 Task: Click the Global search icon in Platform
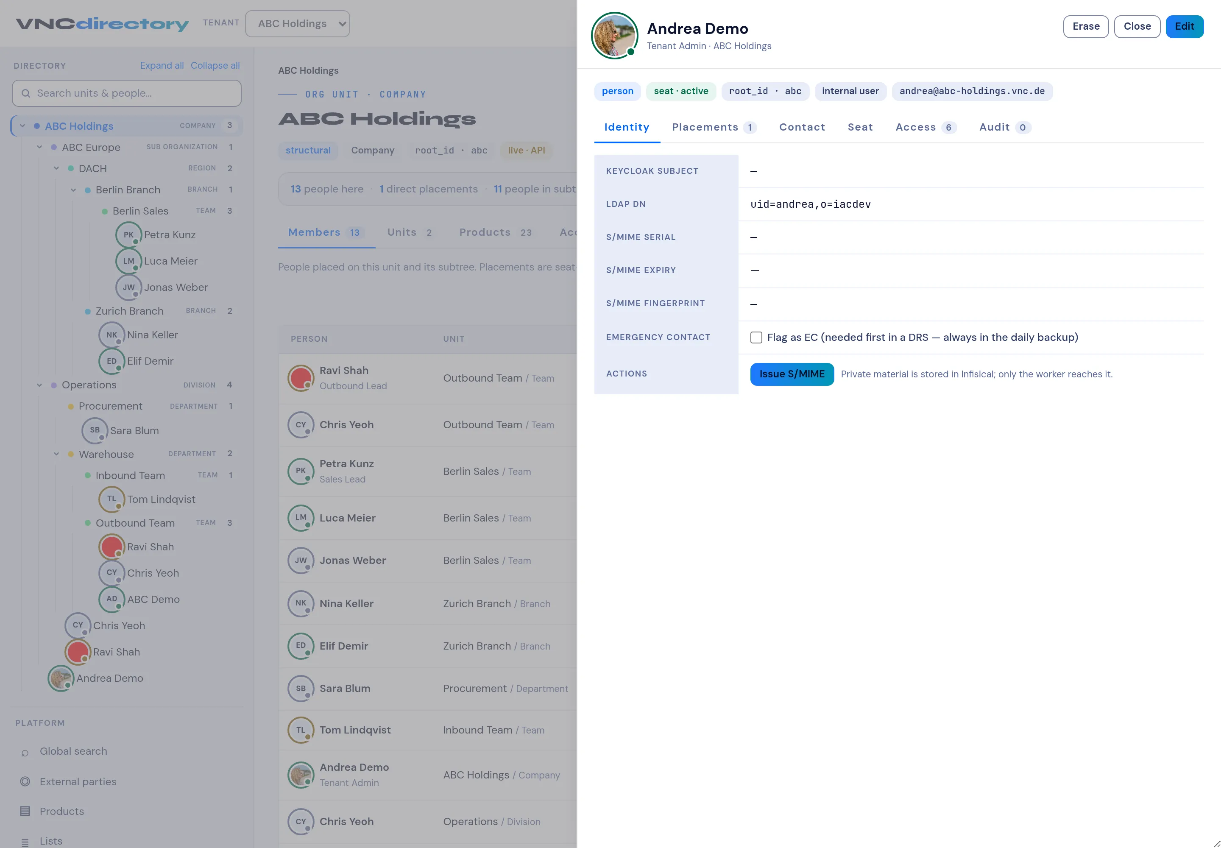[25, 752]
